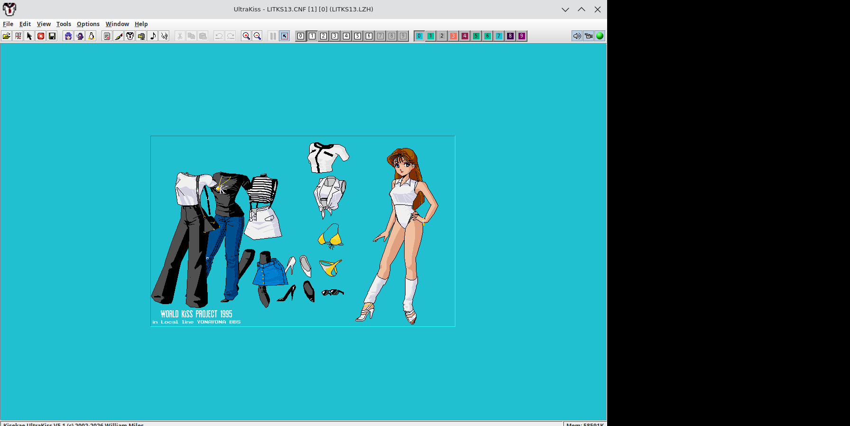Open the File menu
Screen dimensions: 850x426
click(8, 24)
